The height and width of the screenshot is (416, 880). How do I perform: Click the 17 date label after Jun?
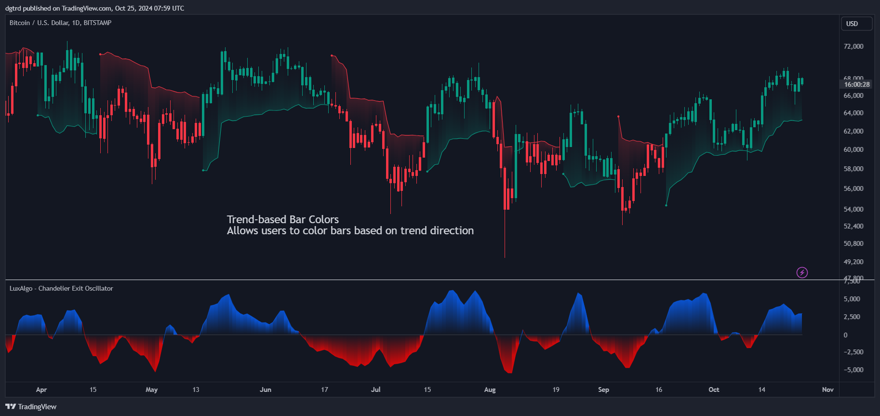point(325,389)
